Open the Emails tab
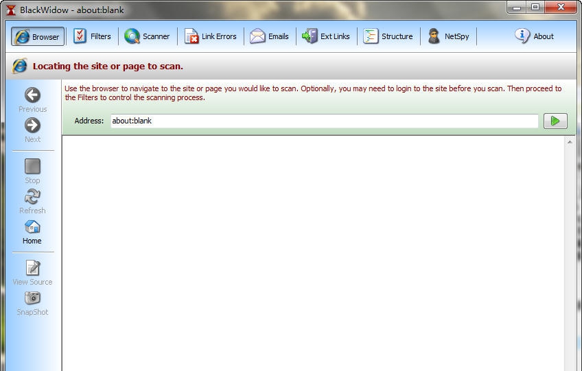 [270, 36]
